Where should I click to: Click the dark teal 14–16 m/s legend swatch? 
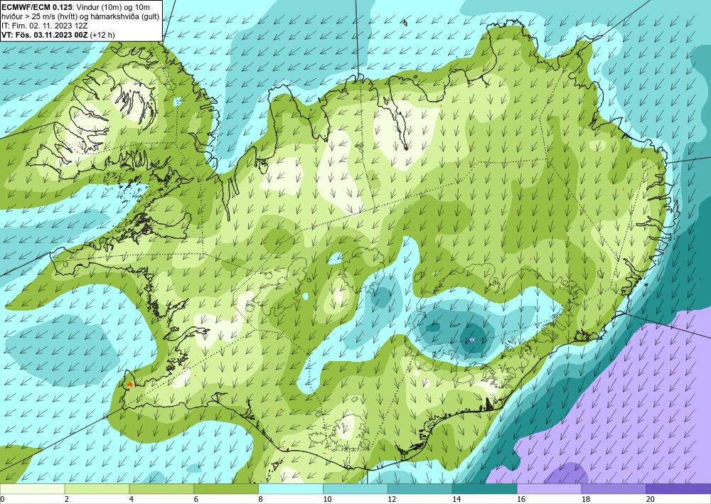(x=485, y=489)
